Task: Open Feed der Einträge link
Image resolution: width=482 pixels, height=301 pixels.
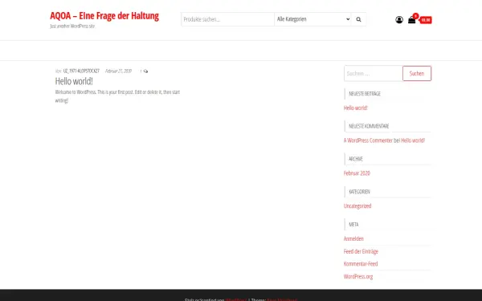Action: (x=361, y=251)
